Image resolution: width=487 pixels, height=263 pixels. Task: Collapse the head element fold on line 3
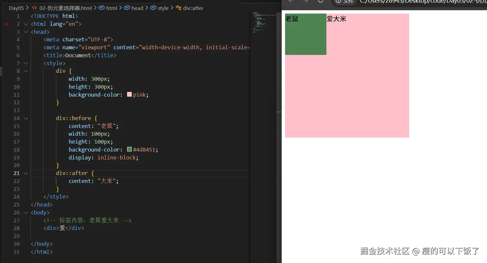coord(26,32)
